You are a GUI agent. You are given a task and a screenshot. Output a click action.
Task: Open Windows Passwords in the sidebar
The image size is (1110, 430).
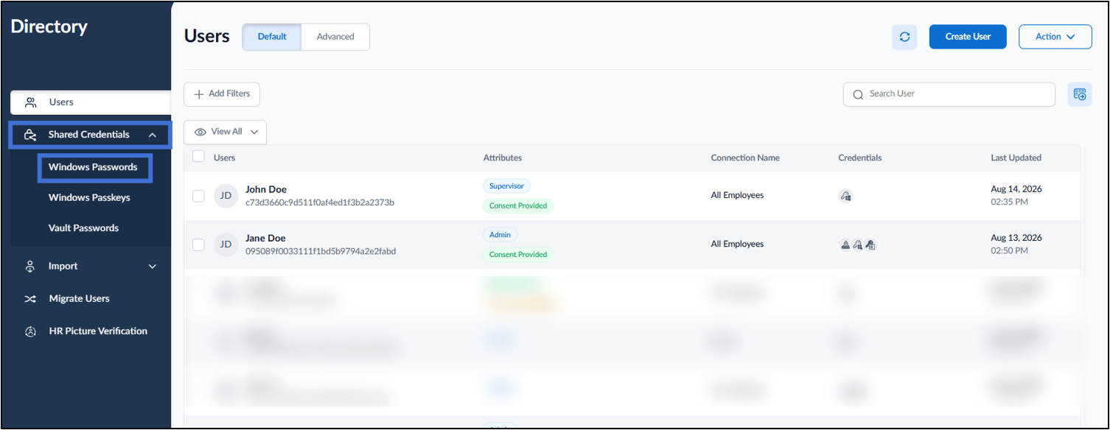94,167
